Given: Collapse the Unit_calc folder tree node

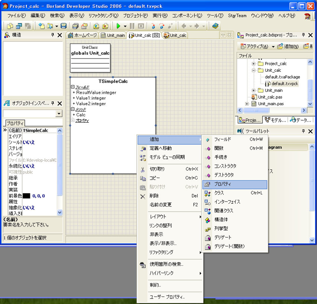Looking at the screenshot, I should pos(254,70).
